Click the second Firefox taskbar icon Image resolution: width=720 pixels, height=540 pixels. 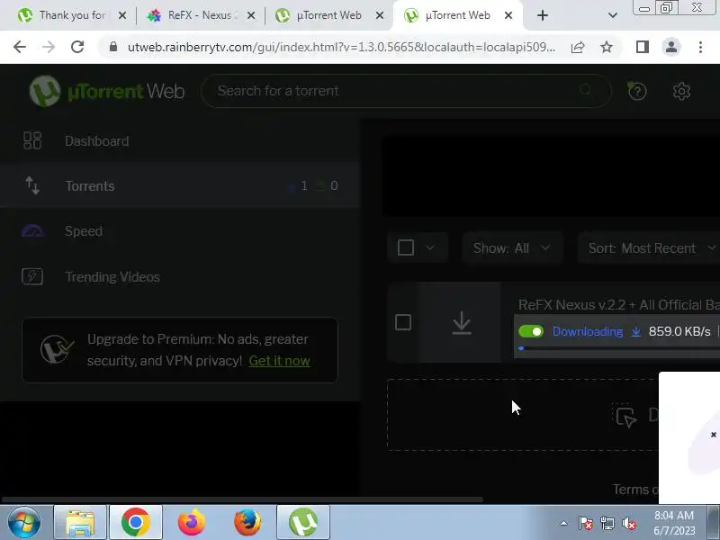coord(247,523)
